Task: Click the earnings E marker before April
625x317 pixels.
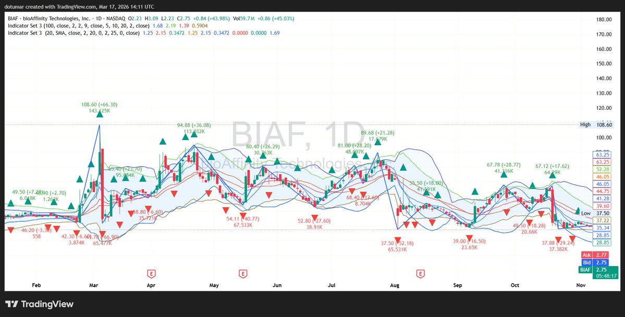Action: (x=151, y=274)
